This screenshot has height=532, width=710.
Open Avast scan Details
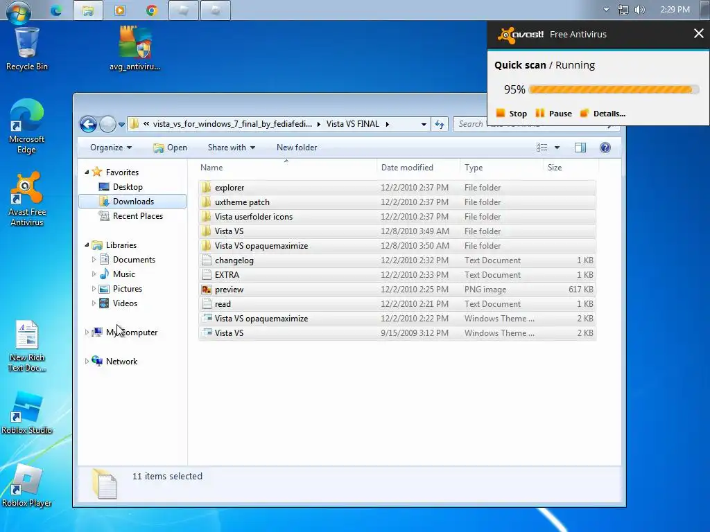(603, 113)
